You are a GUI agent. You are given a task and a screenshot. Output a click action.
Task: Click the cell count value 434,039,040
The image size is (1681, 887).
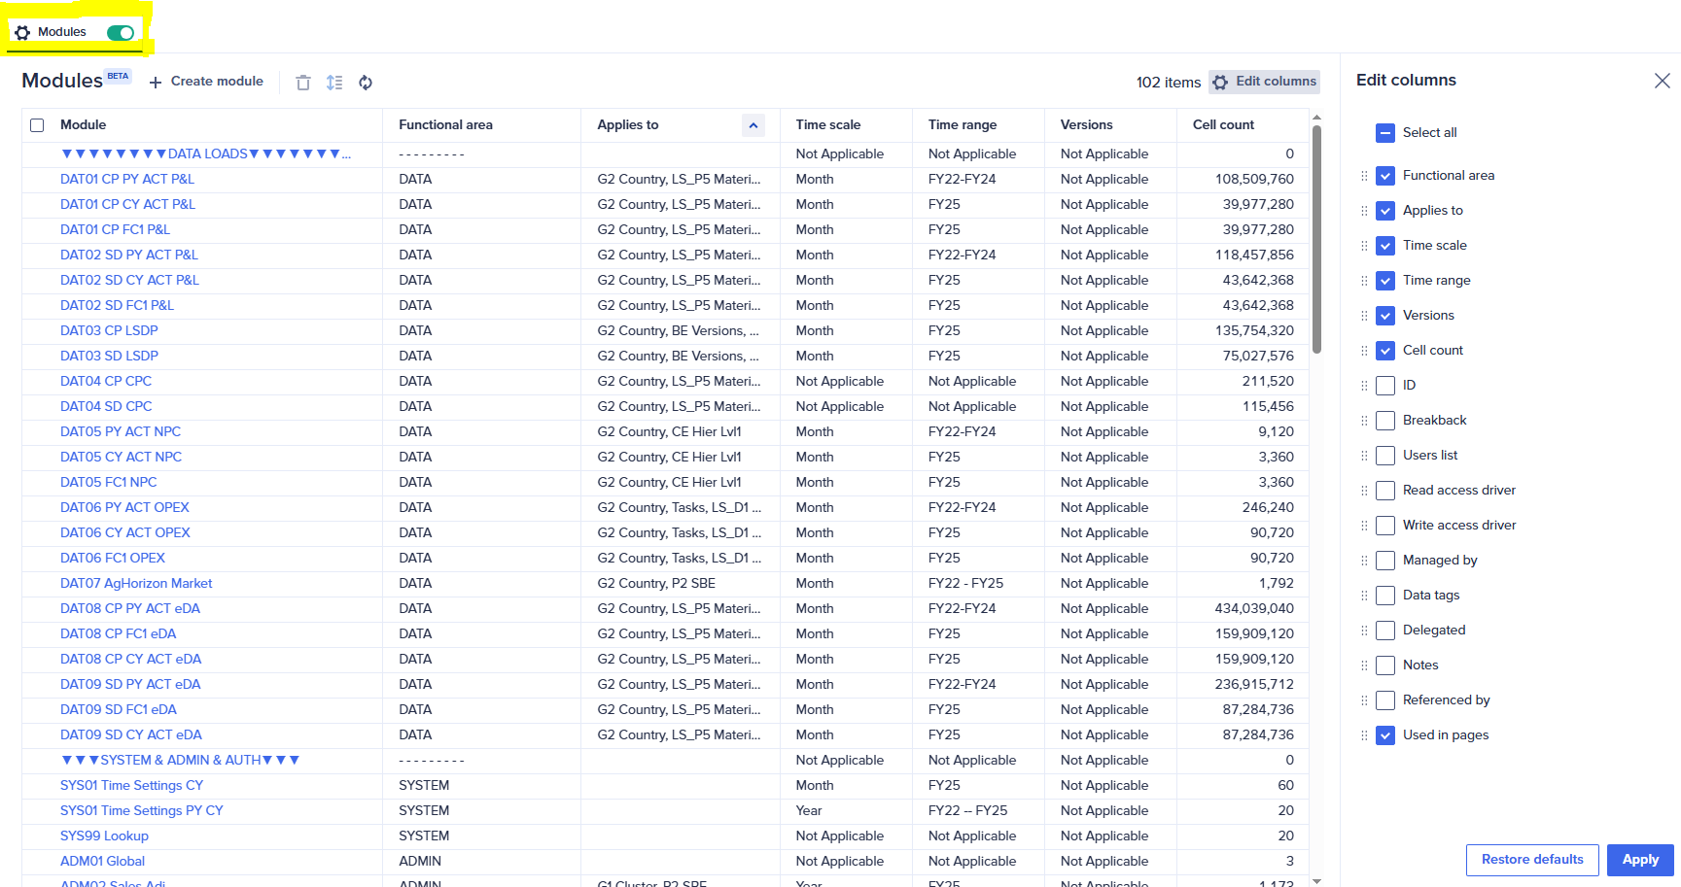[x=1254, y=609]
